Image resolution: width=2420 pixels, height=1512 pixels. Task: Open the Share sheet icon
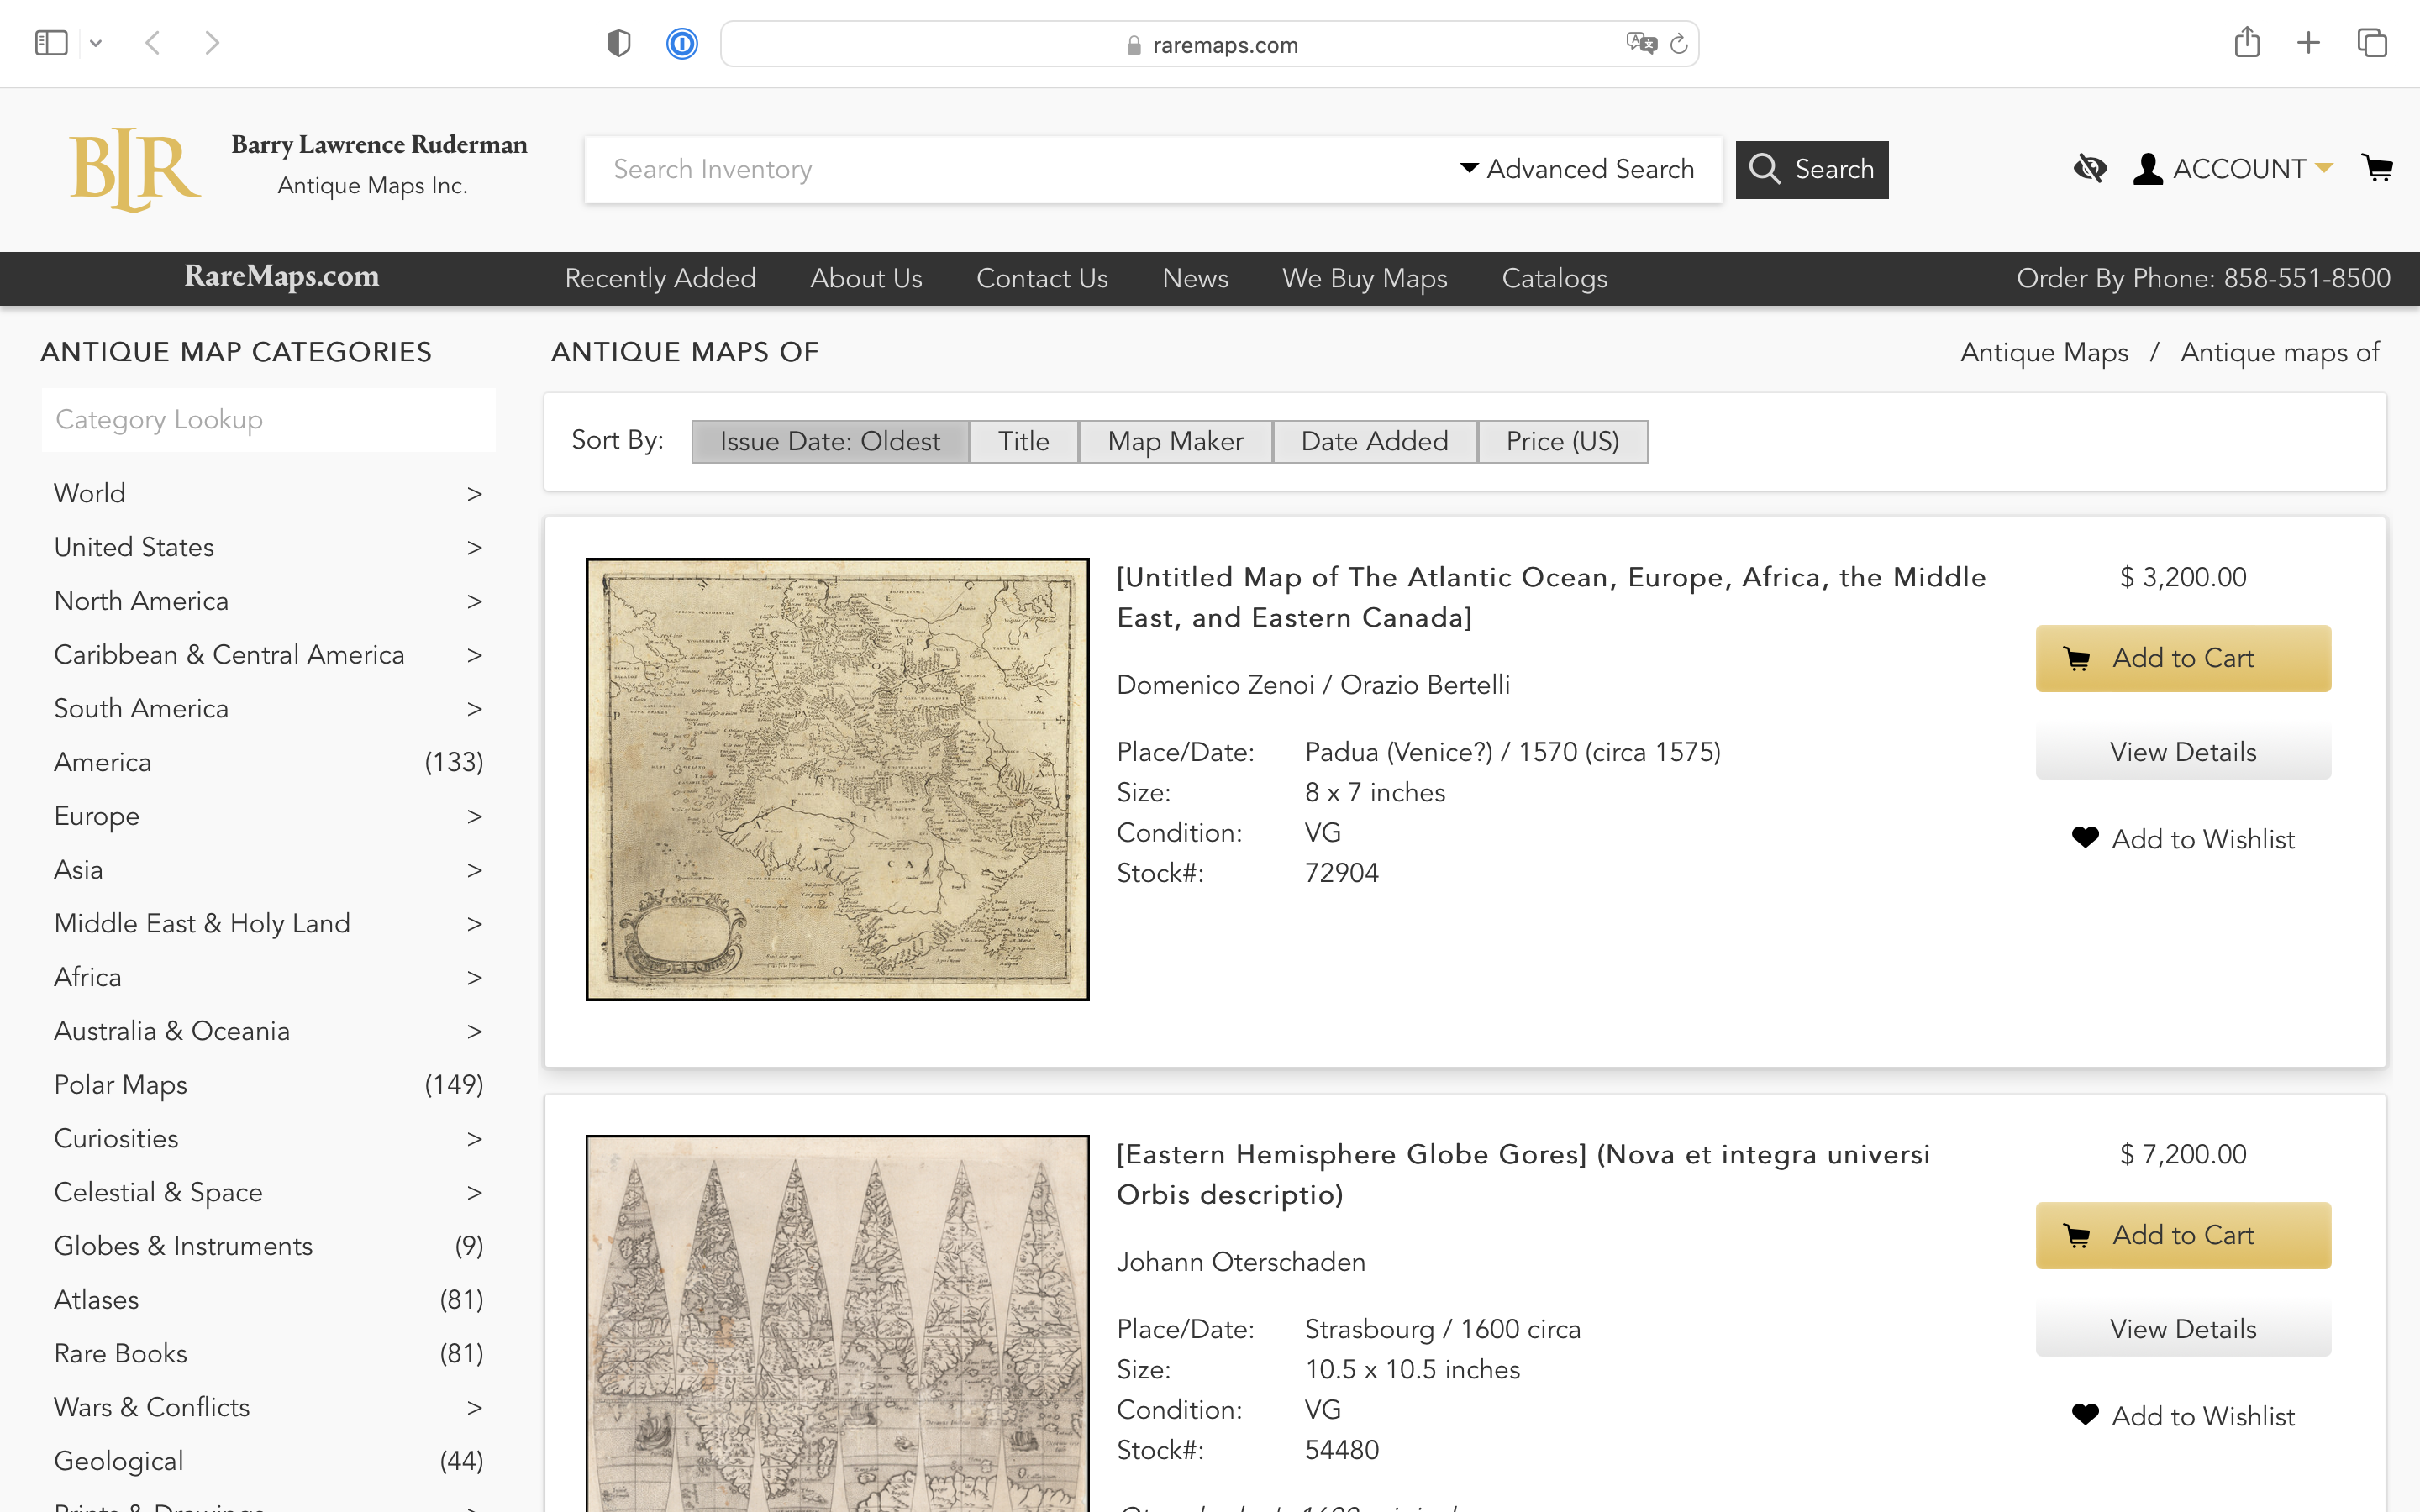2247,42
